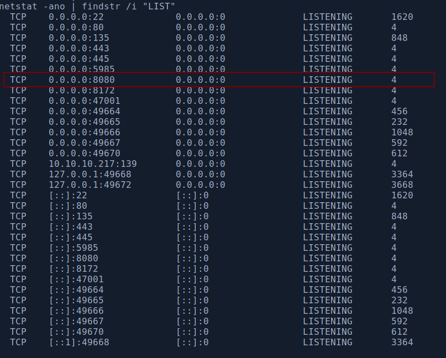Click the netstat -ano command text
This screenshot has width=446, height=358.
[x=33, y=6]
